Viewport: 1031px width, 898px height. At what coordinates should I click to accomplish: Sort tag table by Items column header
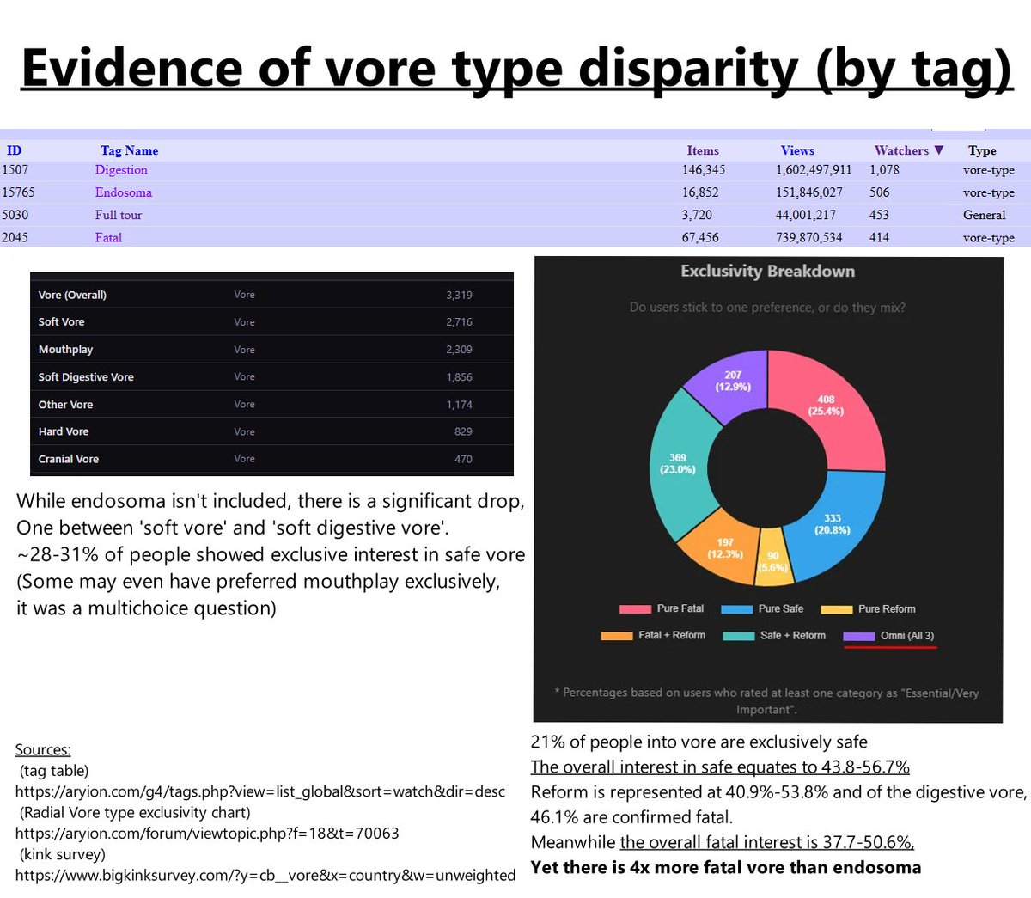pos(703,150)
